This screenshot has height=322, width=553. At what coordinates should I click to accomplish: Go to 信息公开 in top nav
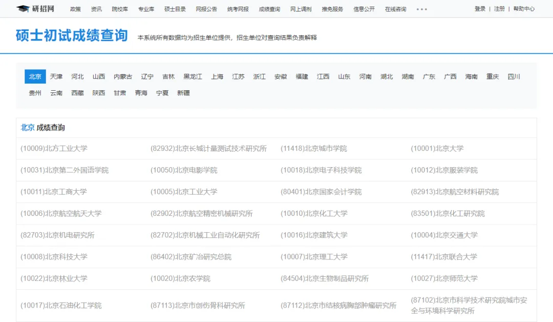pyautogui.click(x=364, y=9)
